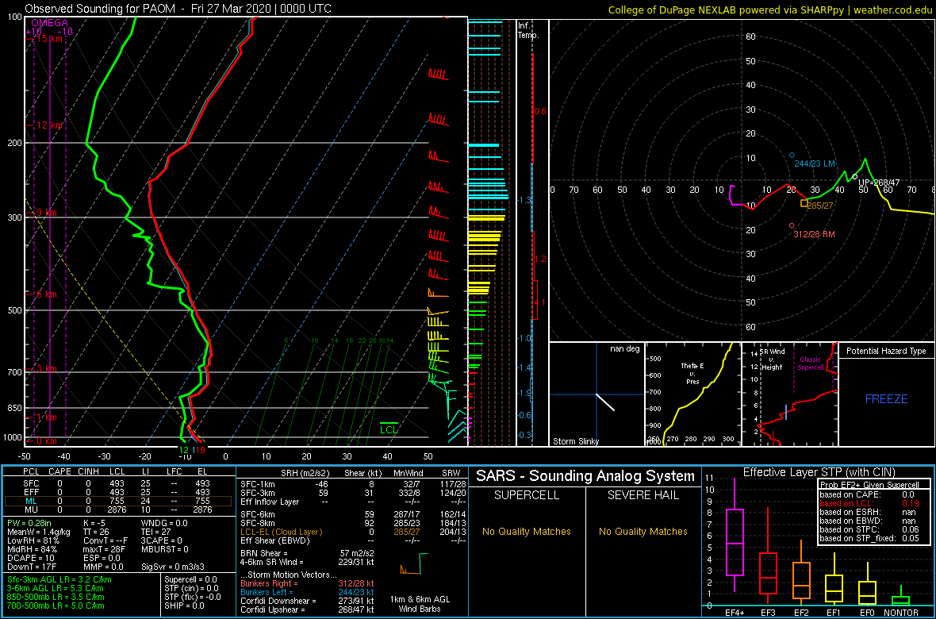Click the FREEZE hazard type

click(887, 398)
